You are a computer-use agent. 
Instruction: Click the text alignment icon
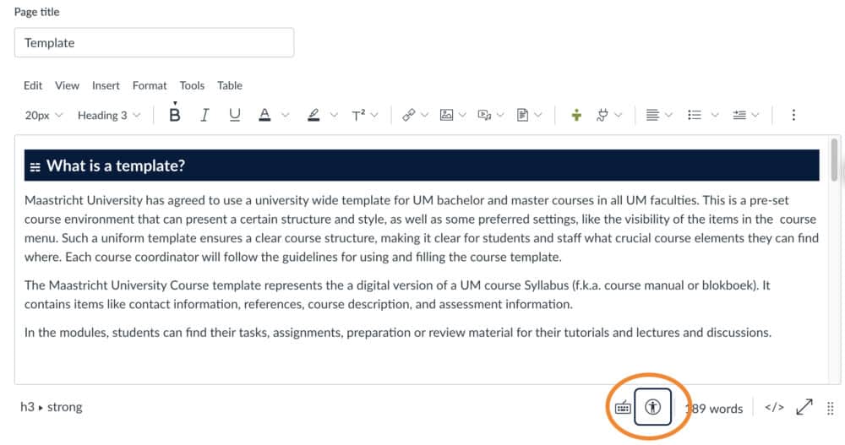pyautogui.click(x=652, y=115)
